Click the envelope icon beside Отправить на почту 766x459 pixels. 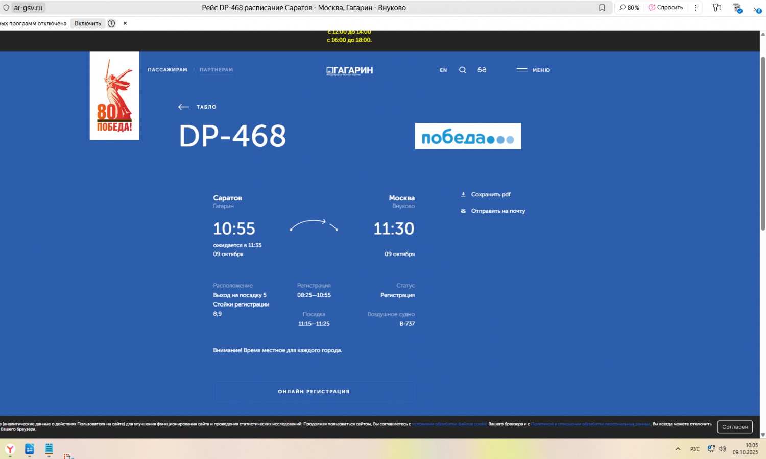coord(463,211)
